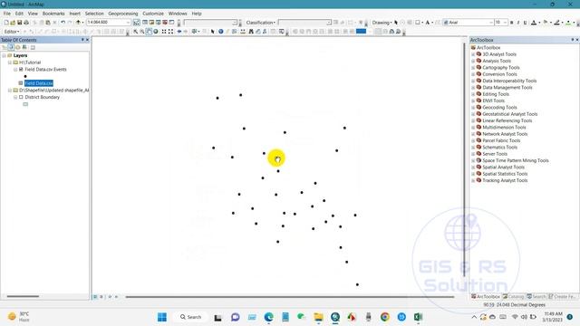Image resolution: width=580 pixels, height=326 pixels.
Task: Switch to the Catalog tab
Action: tap(514, 297)
